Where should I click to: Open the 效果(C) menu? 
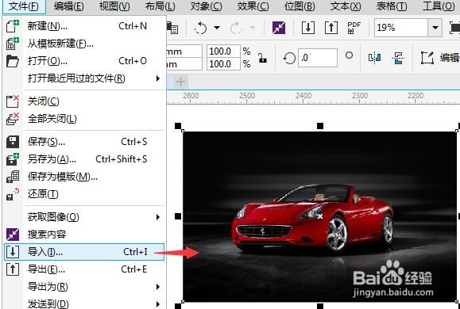(x=253, y=6)
